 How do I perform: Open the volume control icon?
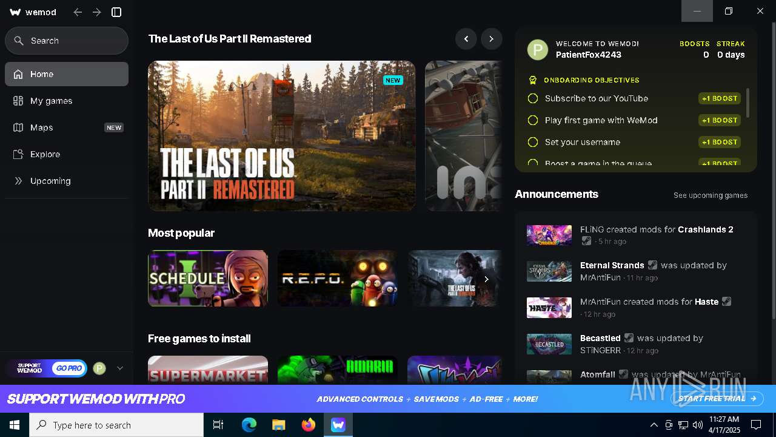698,425
